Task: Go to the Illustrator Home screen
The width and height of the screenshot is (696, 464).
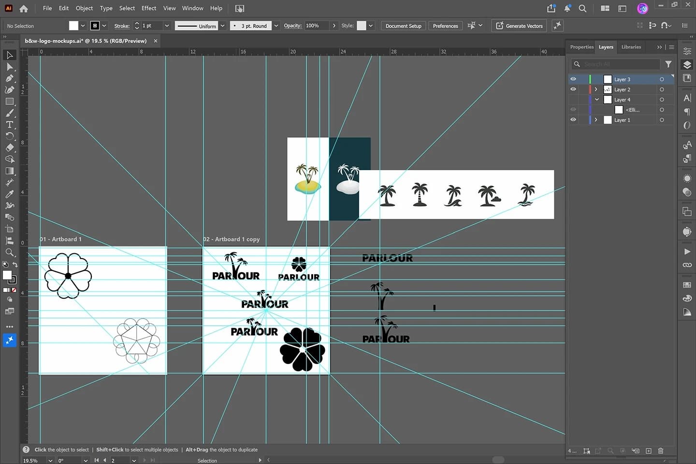Action: [24, 8]
